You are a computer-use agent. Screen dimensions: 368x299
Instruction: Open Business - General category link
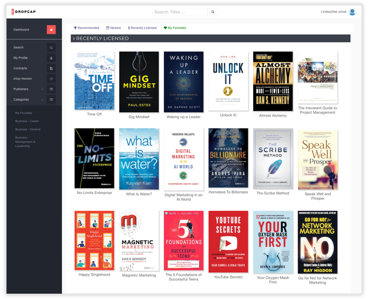[x=27, y=129]
